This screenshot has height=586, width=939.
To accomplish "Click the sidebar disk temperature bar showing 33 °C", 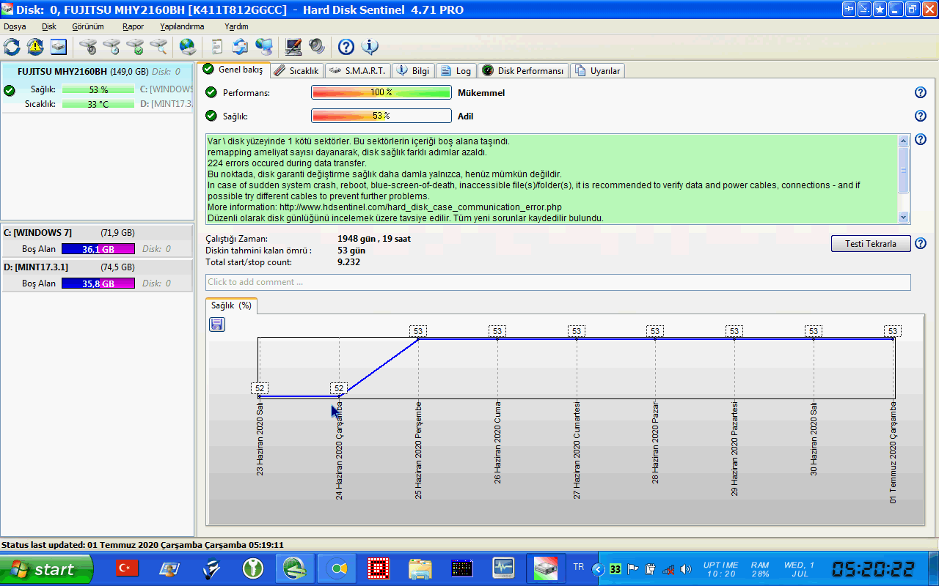I will 98,104.
